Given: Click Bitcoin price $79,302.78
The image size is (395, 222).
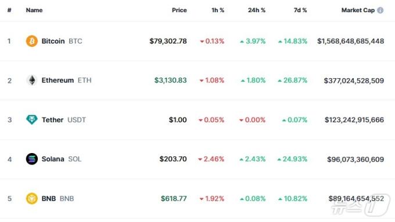Looking at the screenshot, I should (168, 41).
